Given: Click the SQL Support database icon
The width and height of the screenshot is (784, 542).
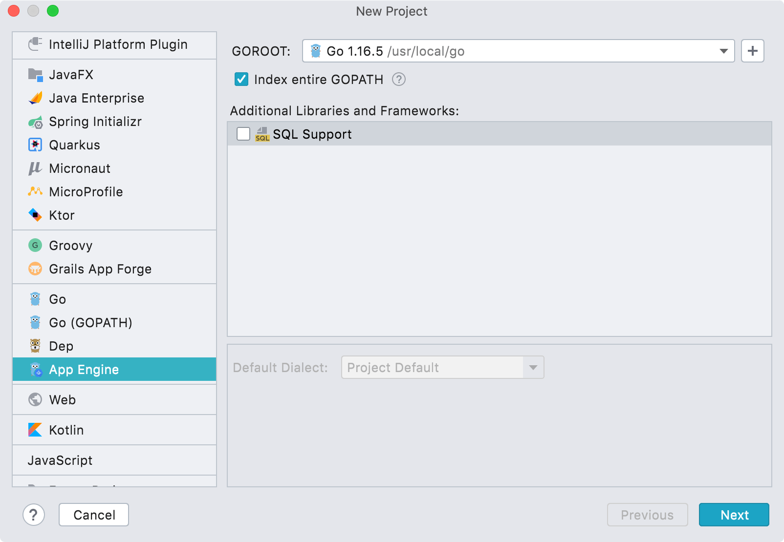Looking at the screenshot, I should tap(262, 134).
